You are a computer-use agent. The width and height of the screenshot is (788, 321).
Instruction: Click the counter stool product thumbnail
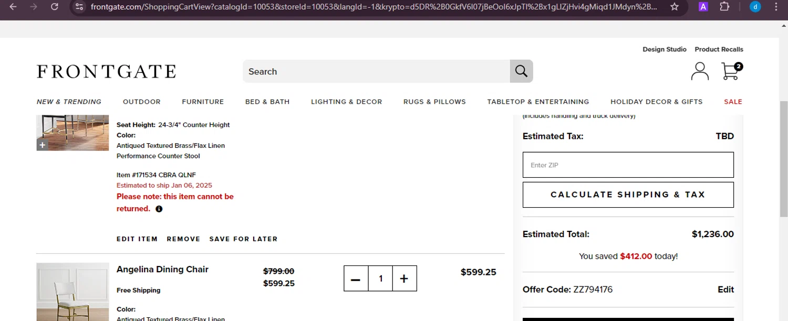tap(72, 133)
